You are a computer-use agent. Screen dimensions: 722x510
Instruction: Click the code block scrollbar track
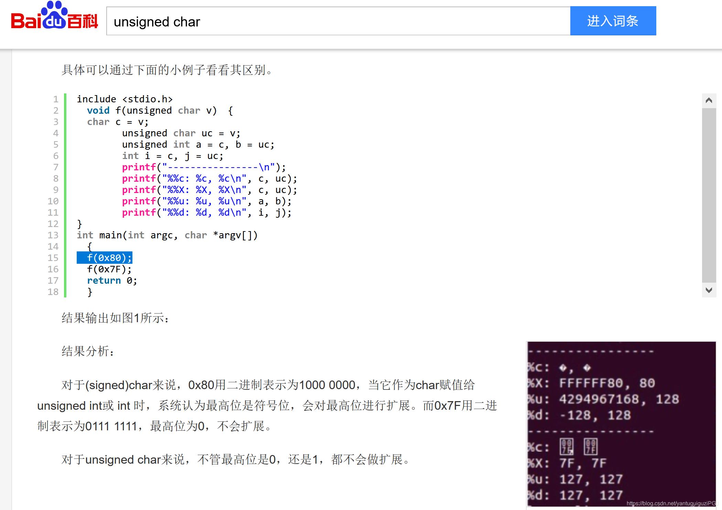709,196
